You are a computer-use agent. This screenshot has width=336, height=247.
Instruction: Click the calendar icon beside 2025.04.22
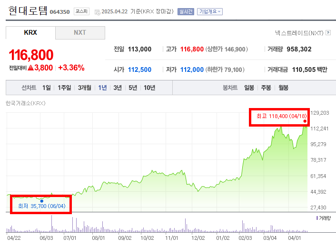click(x=97, y=12)
